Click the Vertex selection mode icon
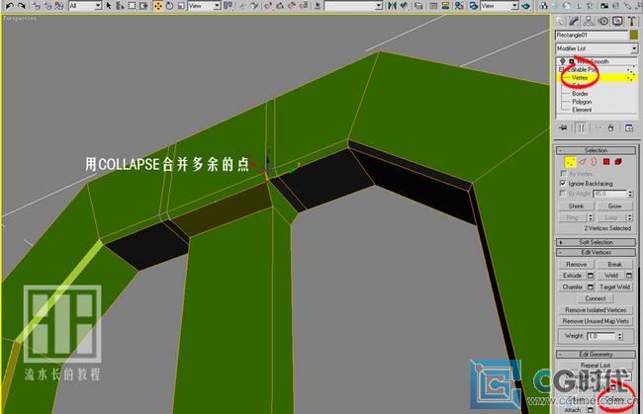This screenshot has height=414, width=643. tap(570, 162)
